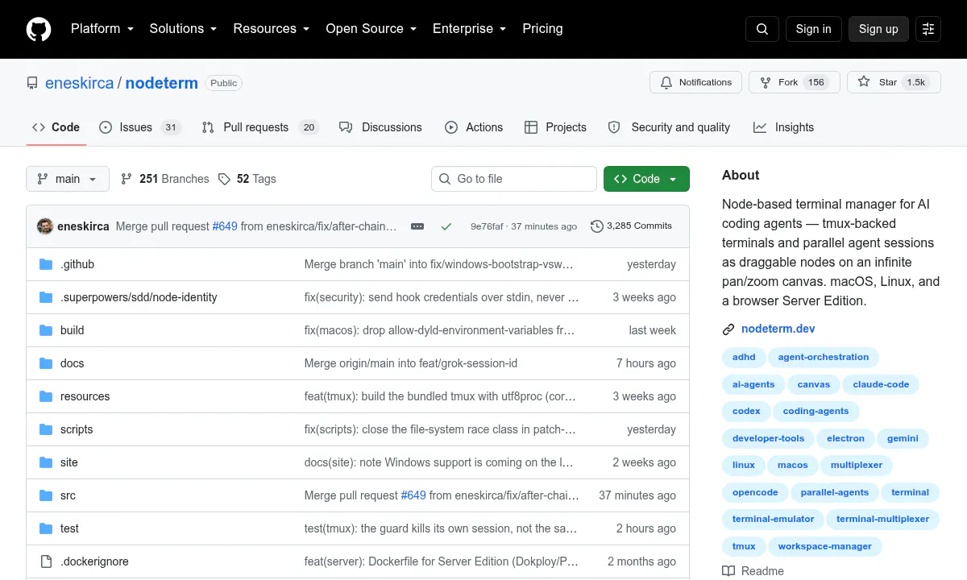The height and width of the screenshot is (580, 967).
Task: Open appearance settings sliders icon
Action: [928, 29]
